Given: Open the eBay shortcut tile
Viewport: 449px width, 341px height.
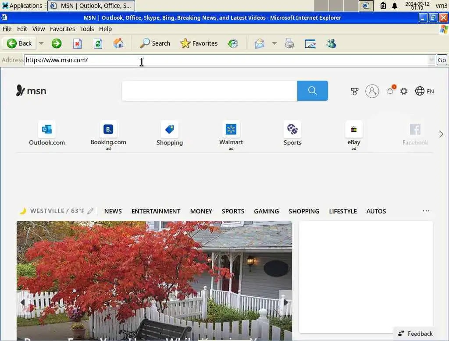Looking at the screenshot, I should [x=354, y=135].
